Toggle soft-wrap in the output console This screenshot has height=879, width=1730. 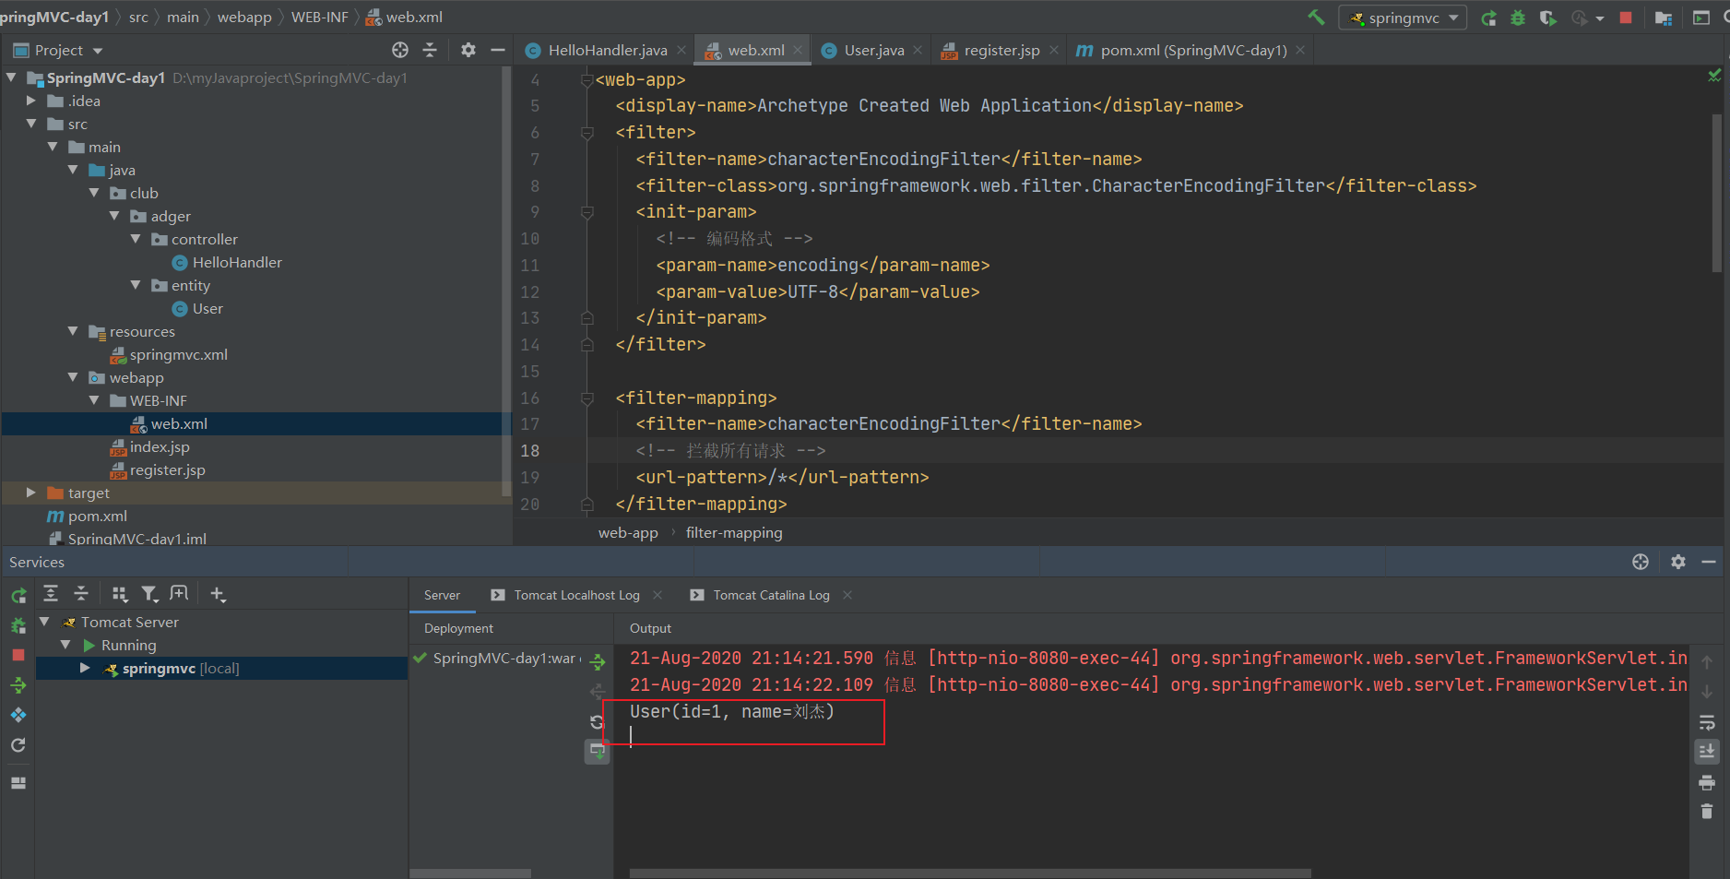tap(1707, 722)
